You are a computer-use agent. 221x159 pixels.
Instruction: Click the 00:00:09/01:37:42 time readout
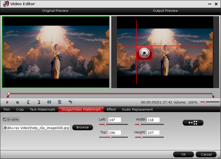157,102
